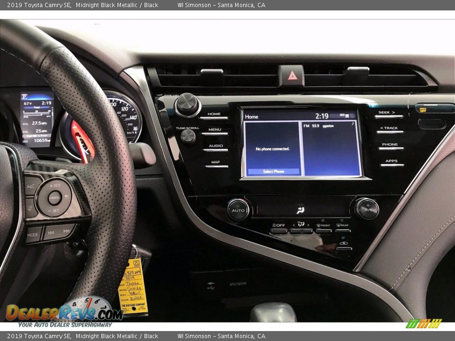Click the red paddle shifter
This screenshot has height=341, width=455.
point(82,142)
